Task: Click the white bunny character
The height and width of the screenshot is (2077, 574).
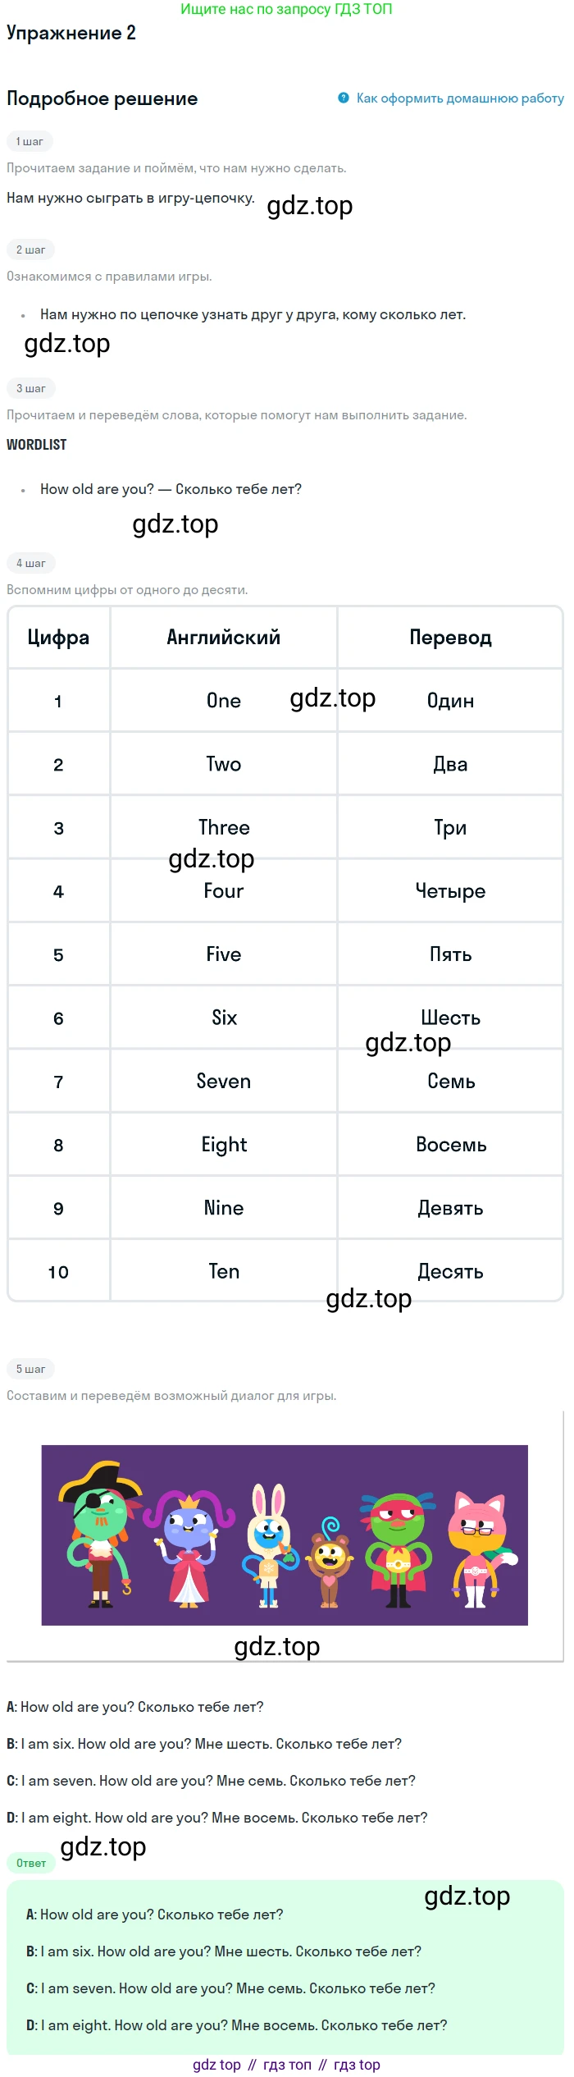Action: (x=269, y=1544)
